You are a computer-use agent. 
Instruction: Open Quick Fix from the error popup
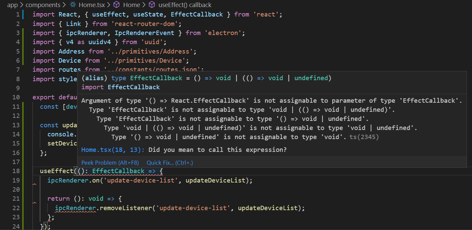169,162
